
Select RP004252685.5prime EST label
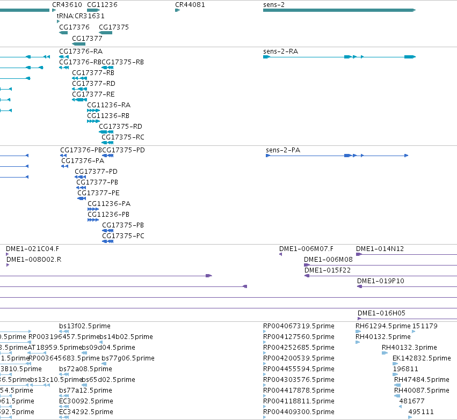(299, 348)
